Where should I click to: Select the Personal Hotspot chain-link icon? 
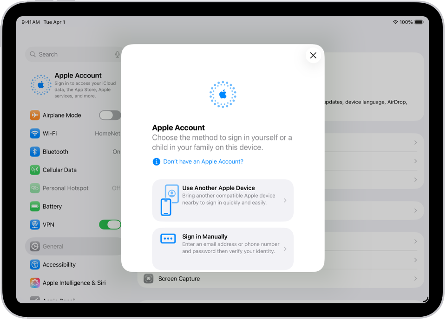(35, 188)
